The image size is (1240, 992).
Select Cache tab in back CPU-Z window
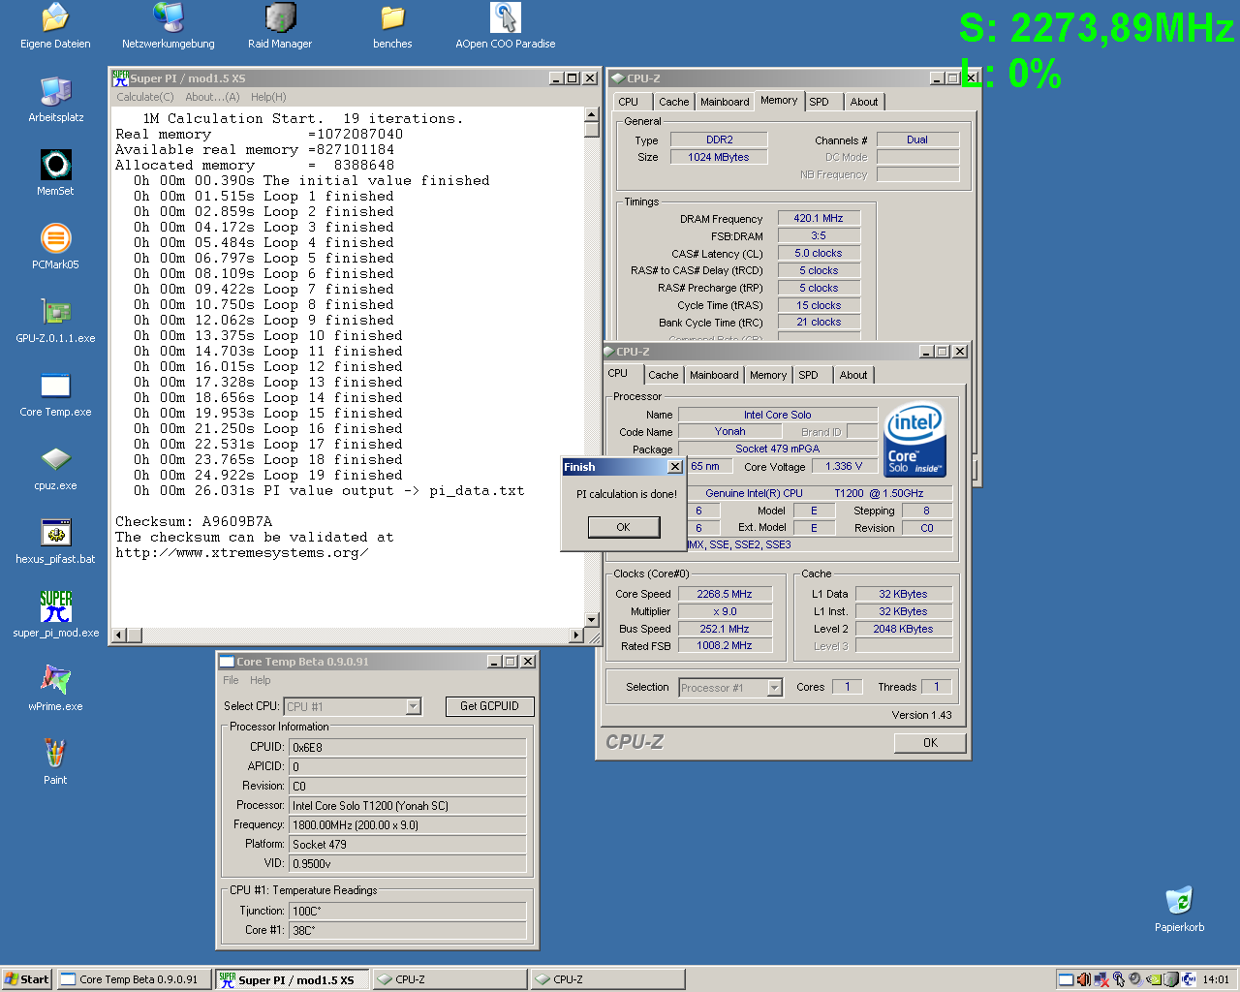coord(674,102)
